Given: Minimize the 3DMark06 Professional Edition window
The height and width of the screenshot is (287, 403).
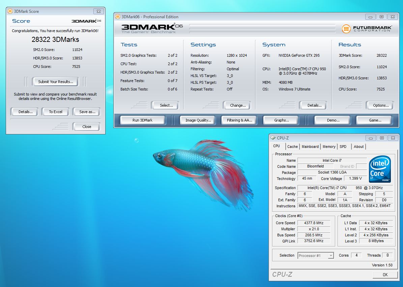Looking at the screenshot, I should point(370,17).
